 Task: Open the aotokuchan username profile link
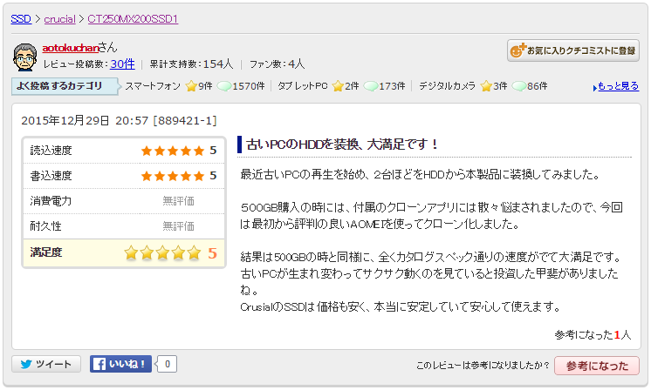(71, 48)
